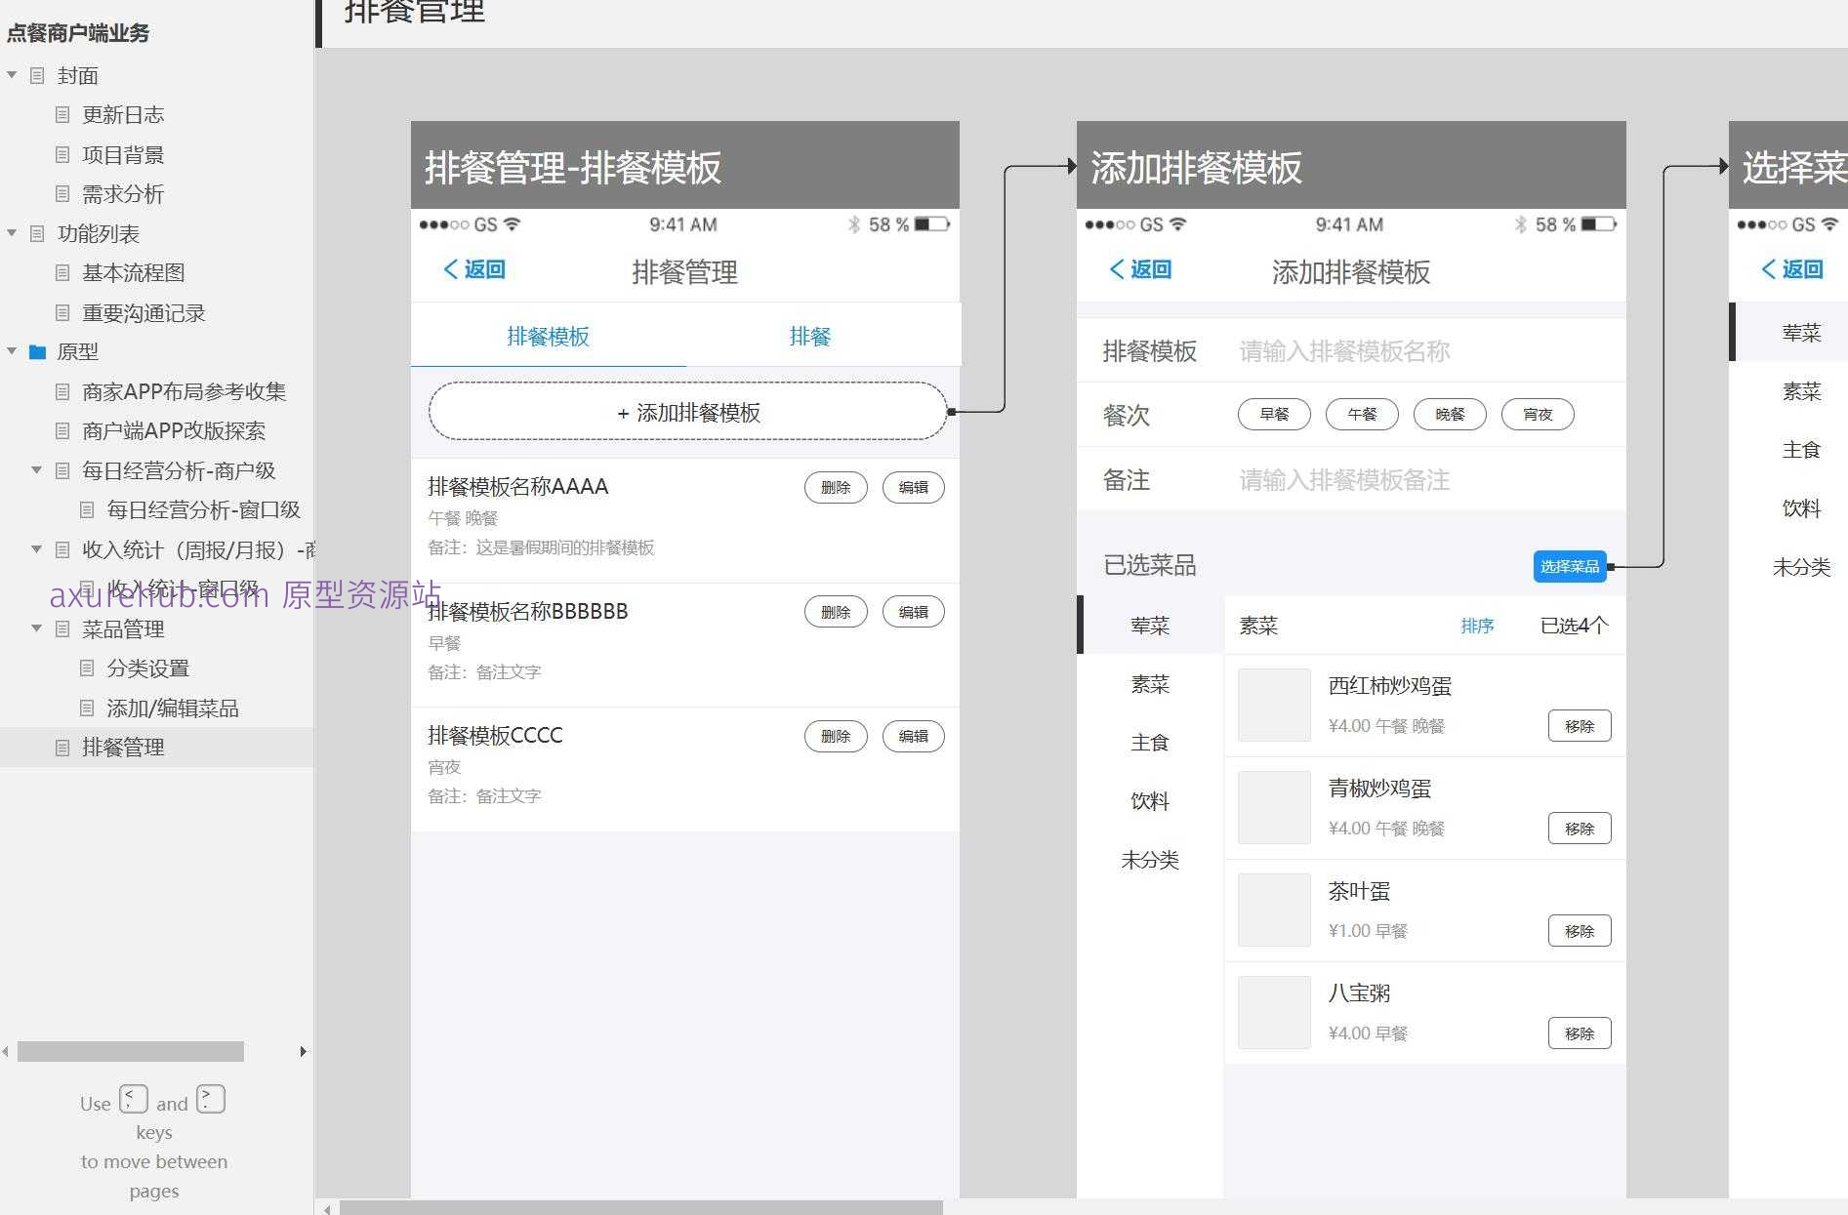Click the sidebar horizontal scrollbar
1848x1215 pixels.
pyautogui.click(x=131, y=1051)
